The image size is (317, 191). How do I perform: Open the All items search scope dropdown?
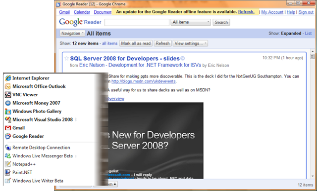(x=191, y=22)
